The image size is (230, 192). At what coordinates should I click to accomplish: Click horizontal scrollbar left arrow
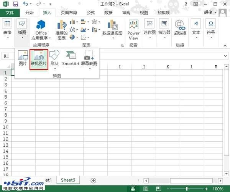pos(146,180)
